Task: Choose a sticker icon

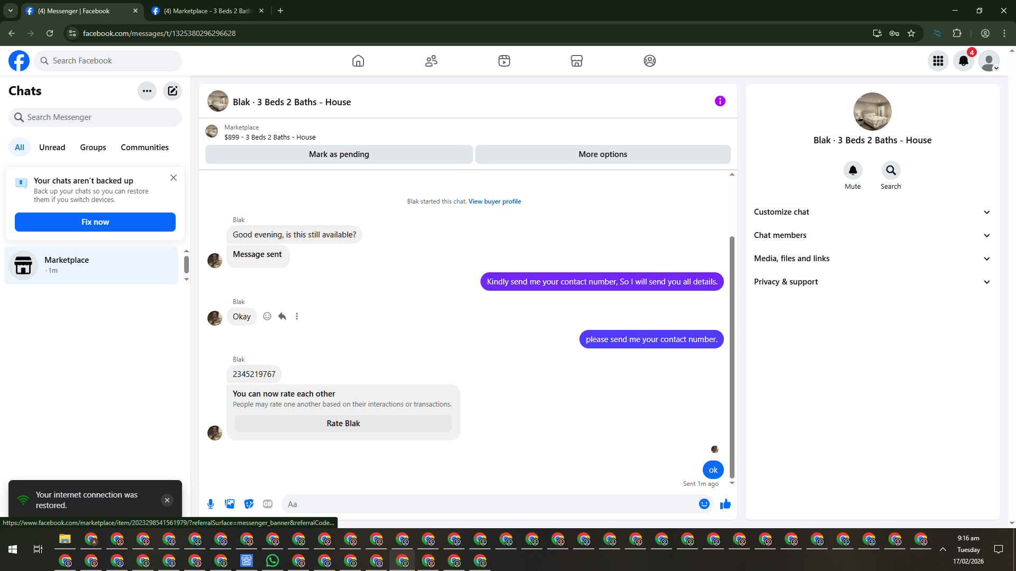Action: pos(249,504)
